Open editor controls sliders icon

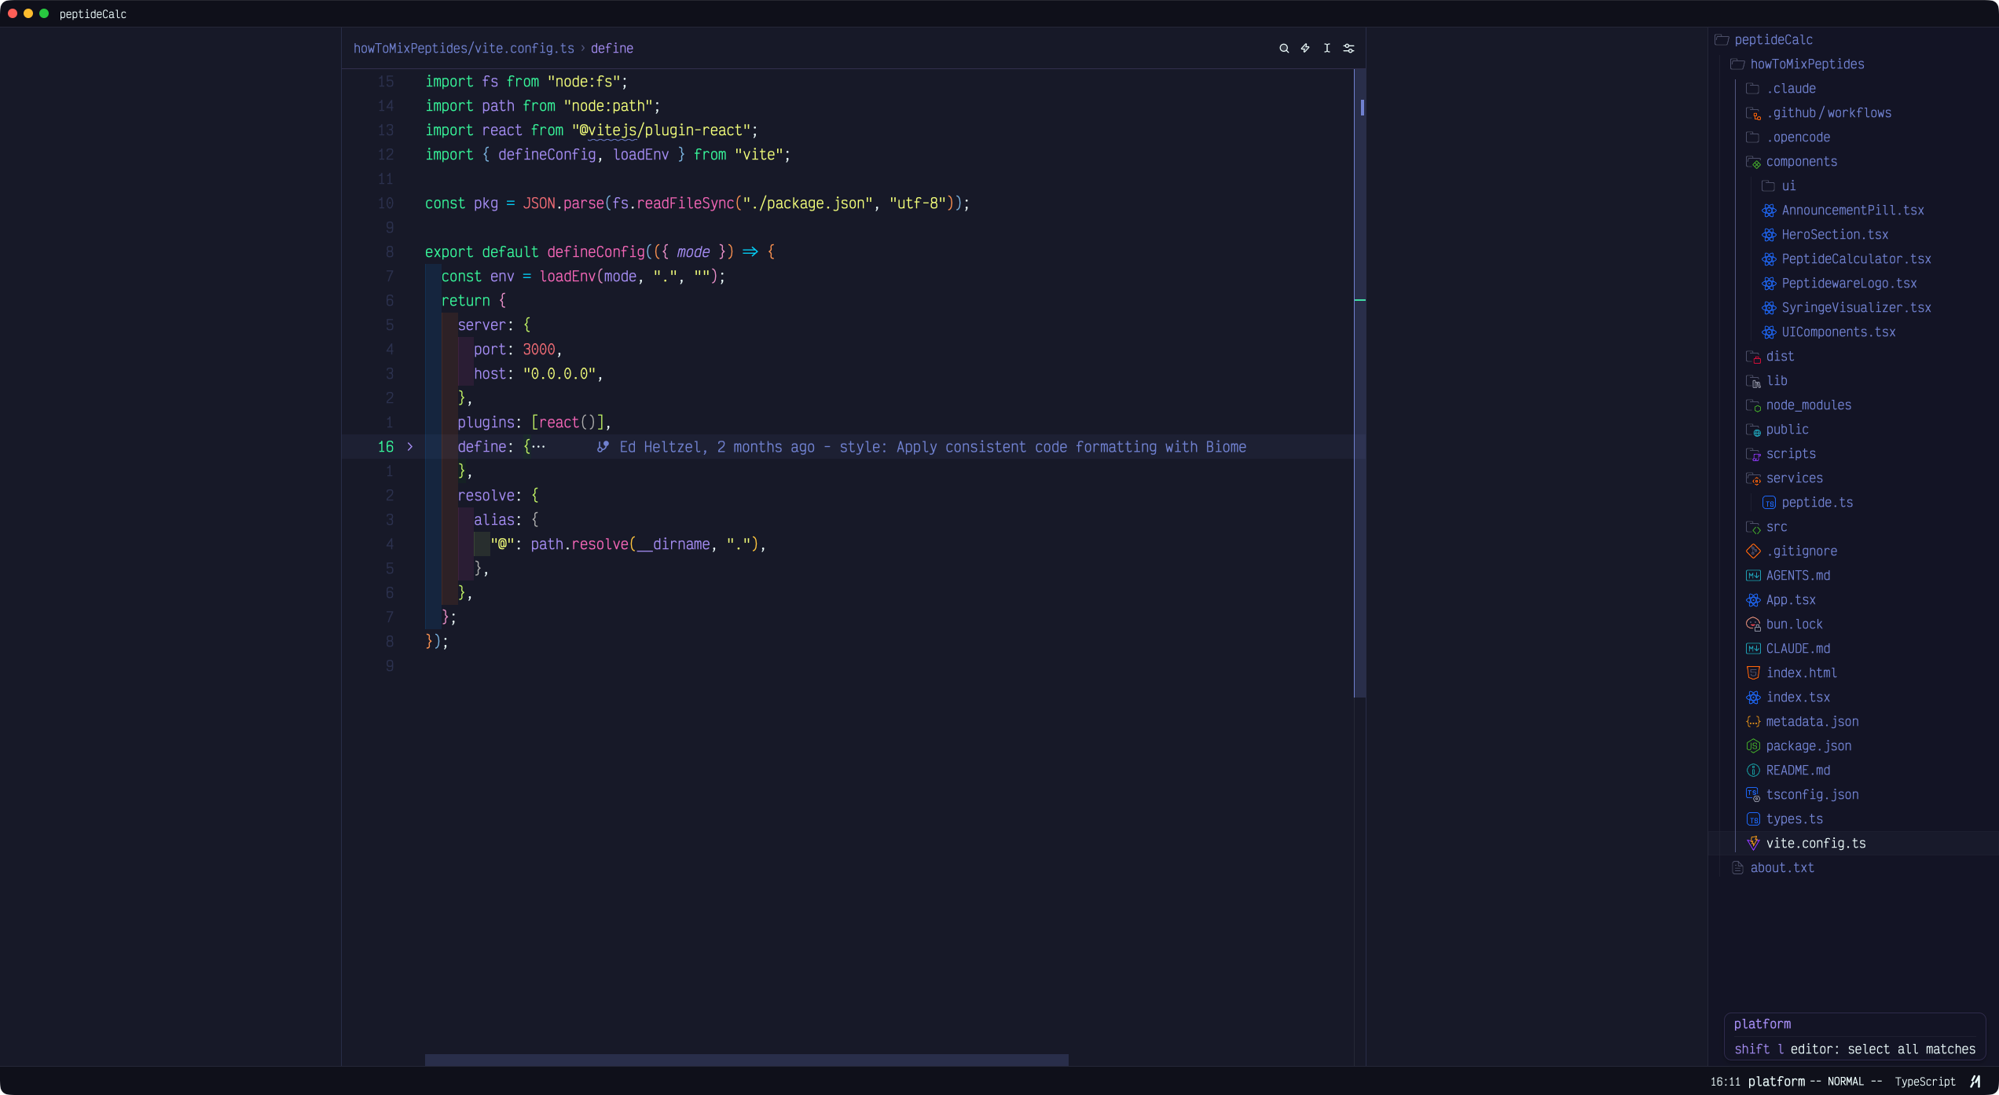click(1348, 49)
